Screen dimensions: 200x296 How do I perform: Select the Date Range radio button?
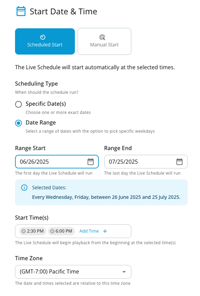pyautogui.click(x=18, y=123)
